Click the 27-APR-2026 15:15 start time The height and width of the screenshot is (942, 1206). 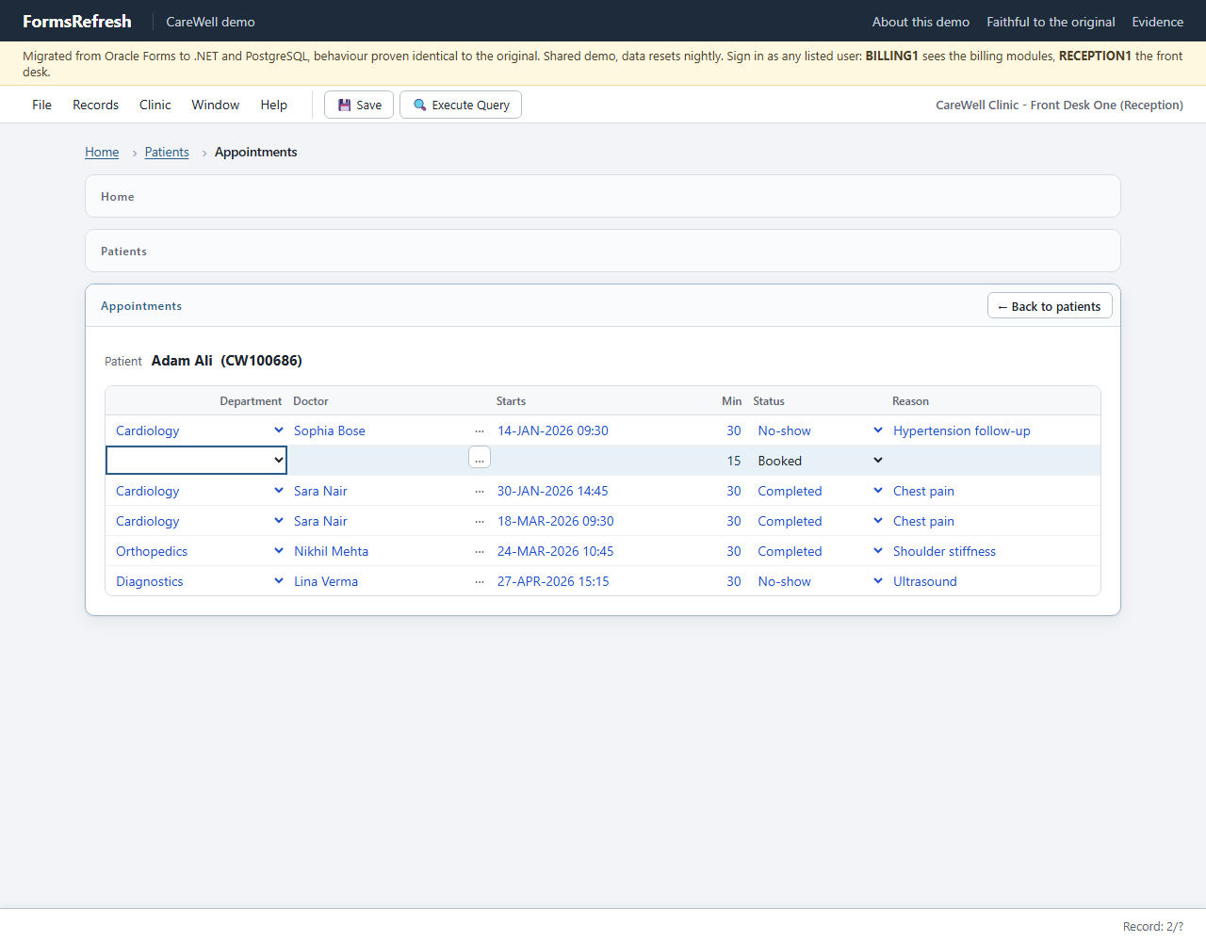(x=553, y=581)
